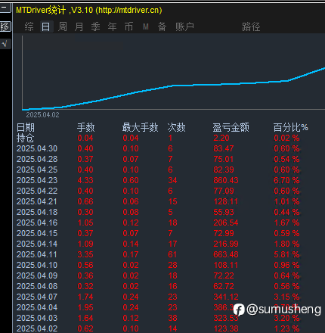325x333 pixels.
Task: Open the 周 weekly tab
Action: (x=63, y=26)
